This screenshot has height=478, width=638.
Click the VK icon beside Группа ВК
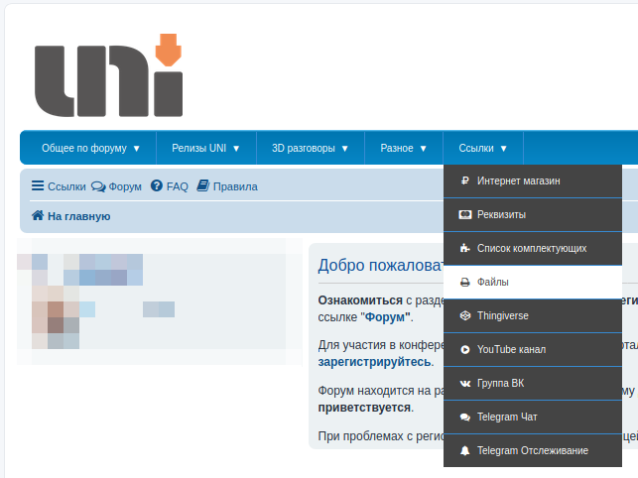tap(465, 383)
